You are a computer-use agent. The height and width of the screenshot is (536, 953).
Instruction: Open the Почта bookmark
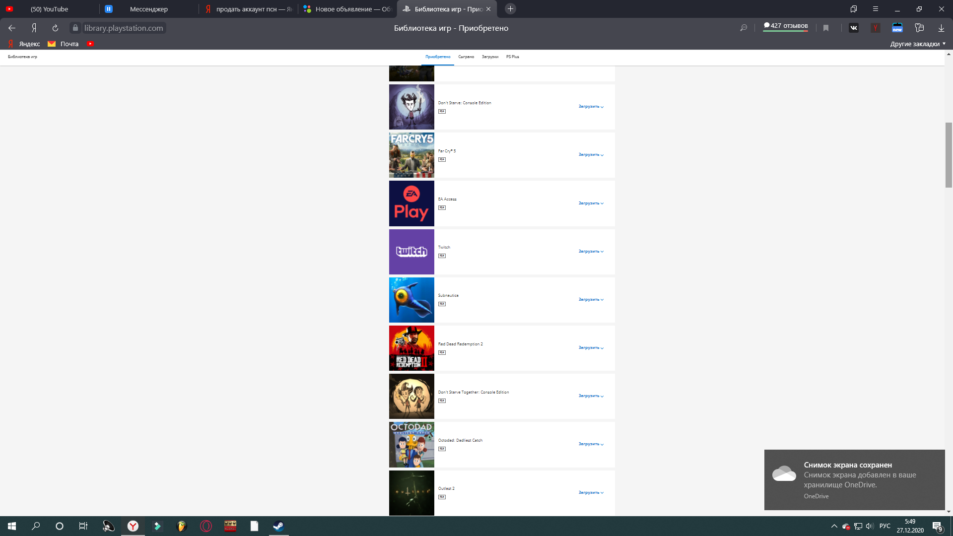click(x=63, y=44)
